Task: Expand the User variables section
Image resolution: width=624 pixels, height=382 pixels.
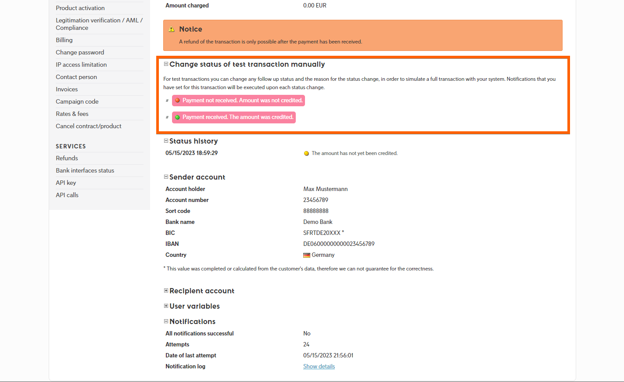Action: [x=166, y=306]
